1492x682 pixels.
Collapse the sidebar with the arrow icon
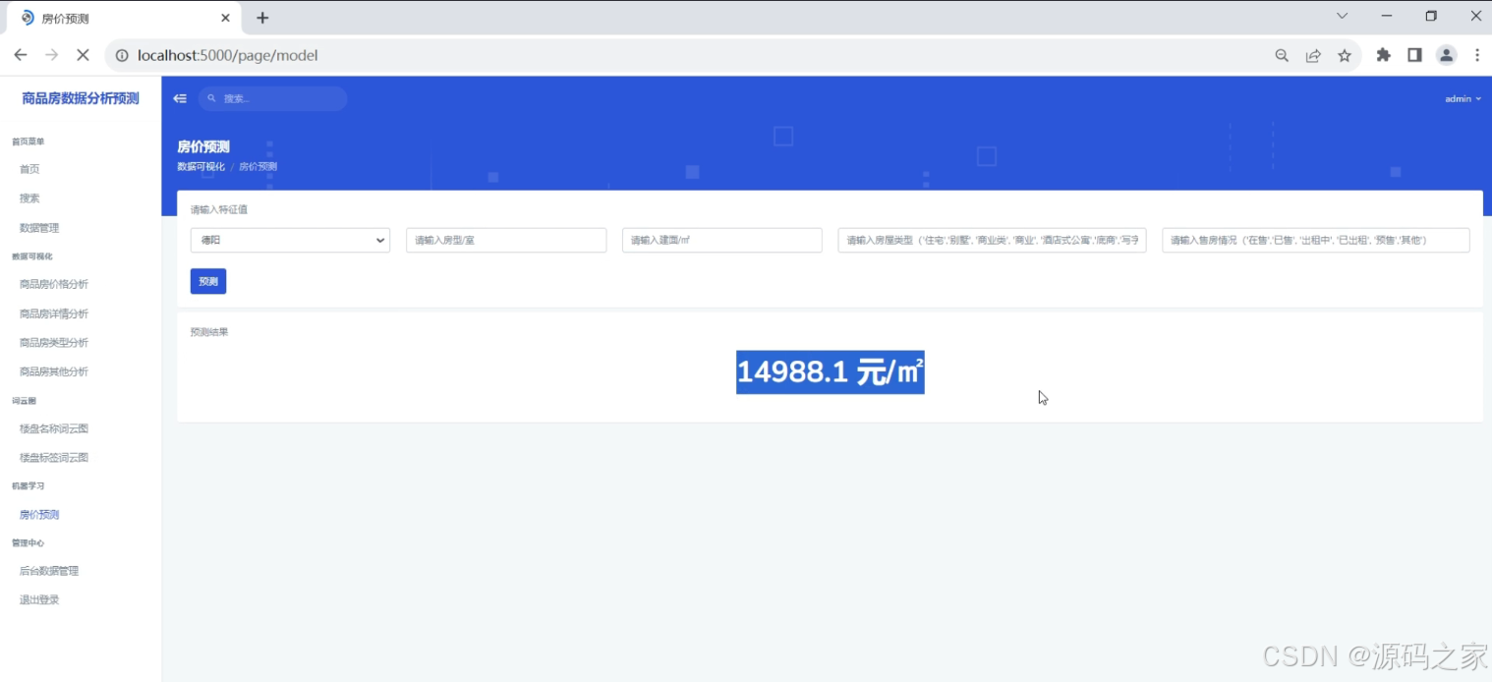[180, 98]
